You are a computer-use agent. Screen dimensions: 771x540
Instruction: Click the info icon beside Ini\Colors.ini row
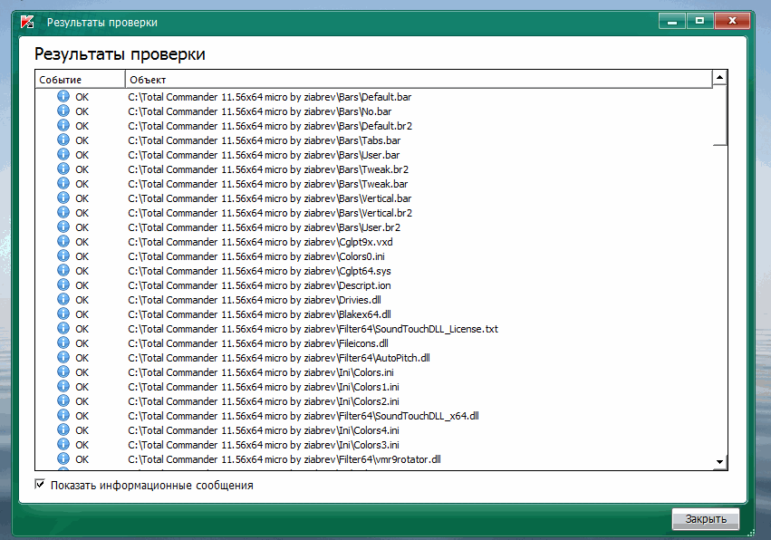click(63, 371)
